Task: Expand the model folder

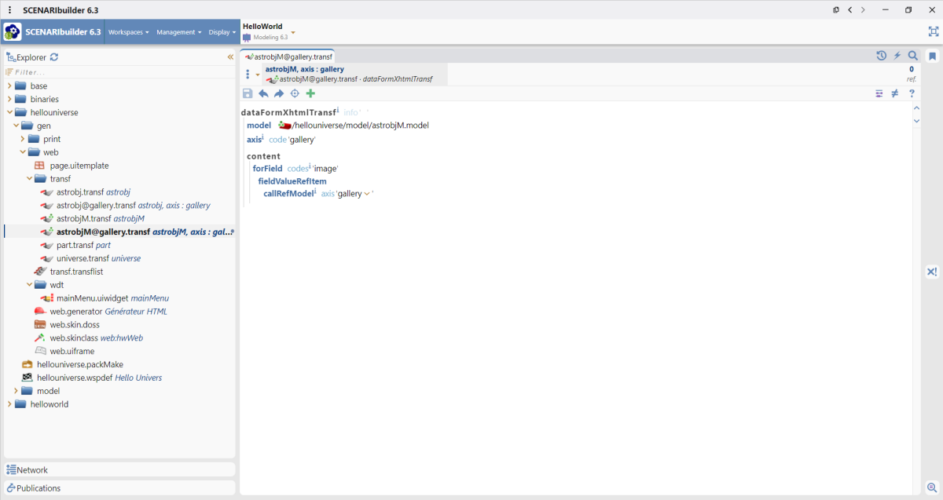Action: (16, 391)
